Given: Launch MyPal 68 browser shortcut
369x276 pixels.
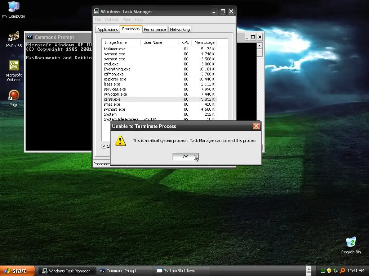Looking at the screenshot, I should 14,40.
